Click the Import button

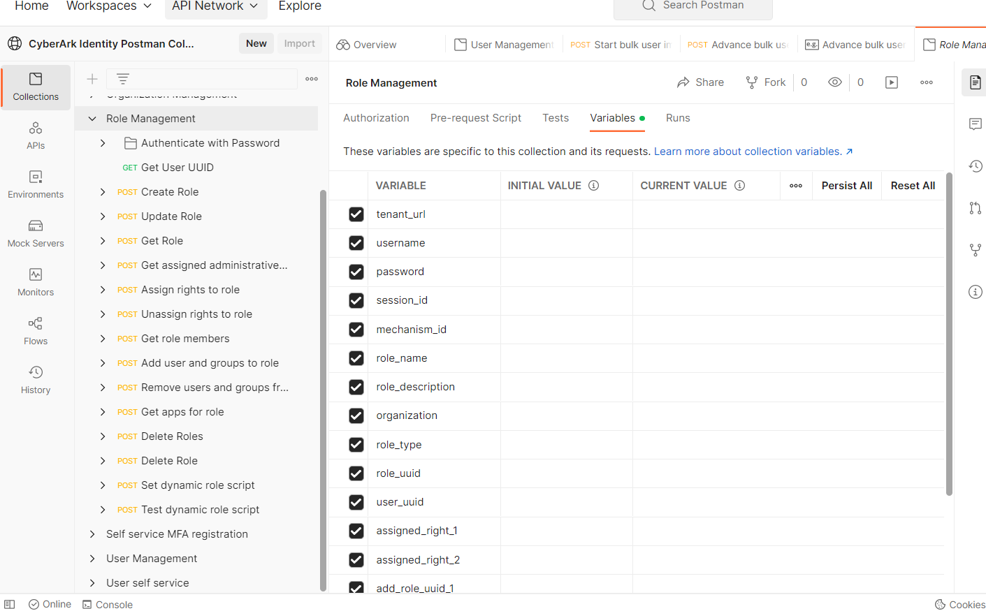tap(300, 43)
